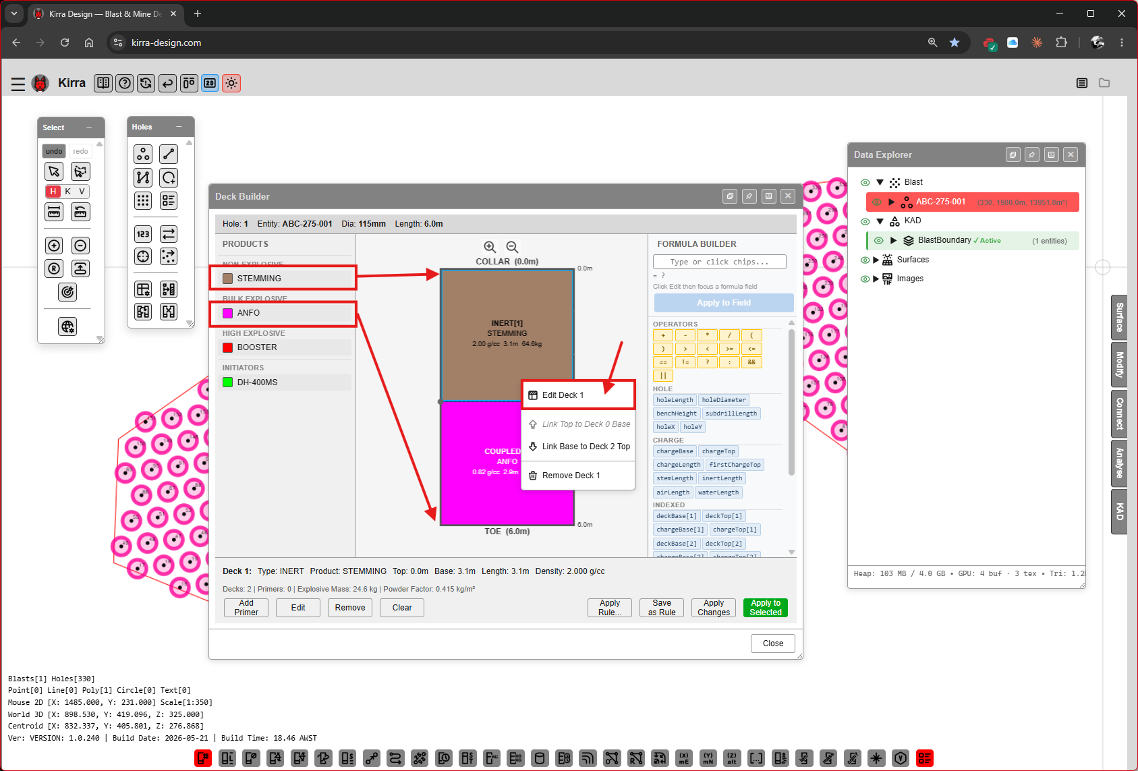1138x771 pixels.
Task: Choose Edit Deck 1 from context menu
Action: coord(578,395)
